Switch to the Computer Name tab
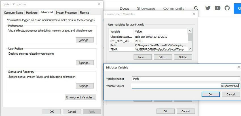This screenshot has width=241, height=116. (14, 13)
